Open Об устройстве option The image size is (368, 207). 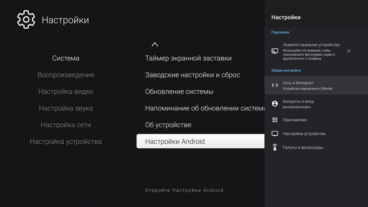click(168, 125)
